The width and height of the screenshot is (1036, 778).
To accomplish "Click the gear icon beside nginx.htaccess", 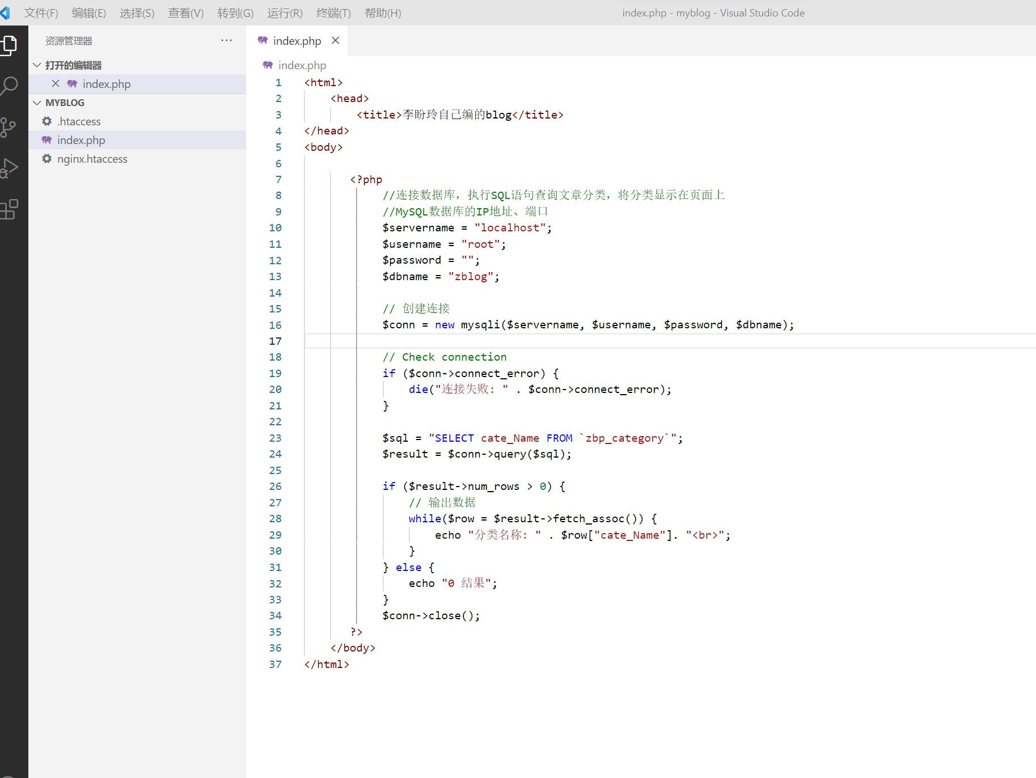I will pyautogui.click(x=47, y=158).
